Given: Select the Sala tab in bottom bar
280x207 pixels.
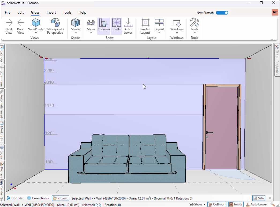Looking at the screenshot, I should click(x=259, y=198).
